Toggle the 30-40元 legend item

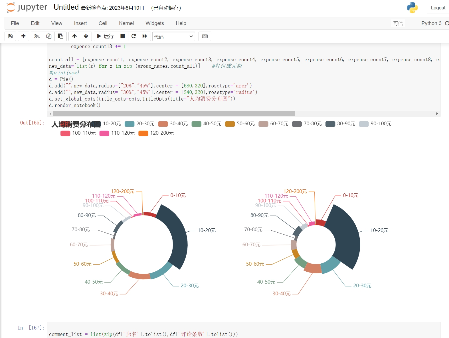click(173, 124)
